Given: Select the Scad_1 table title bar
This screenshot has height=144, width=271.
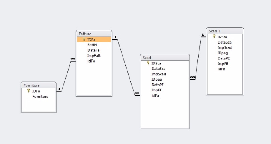Looking at the screenshot, I should (225, 31).
